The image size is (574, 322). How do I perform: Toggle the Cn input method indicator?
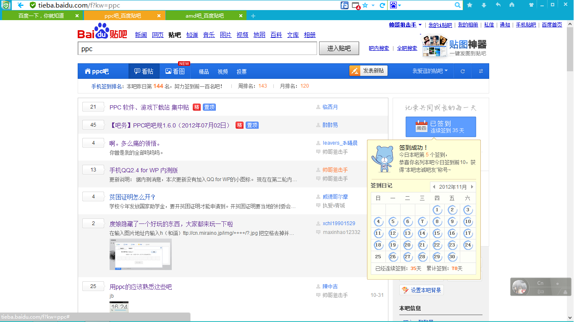point(540,283)
